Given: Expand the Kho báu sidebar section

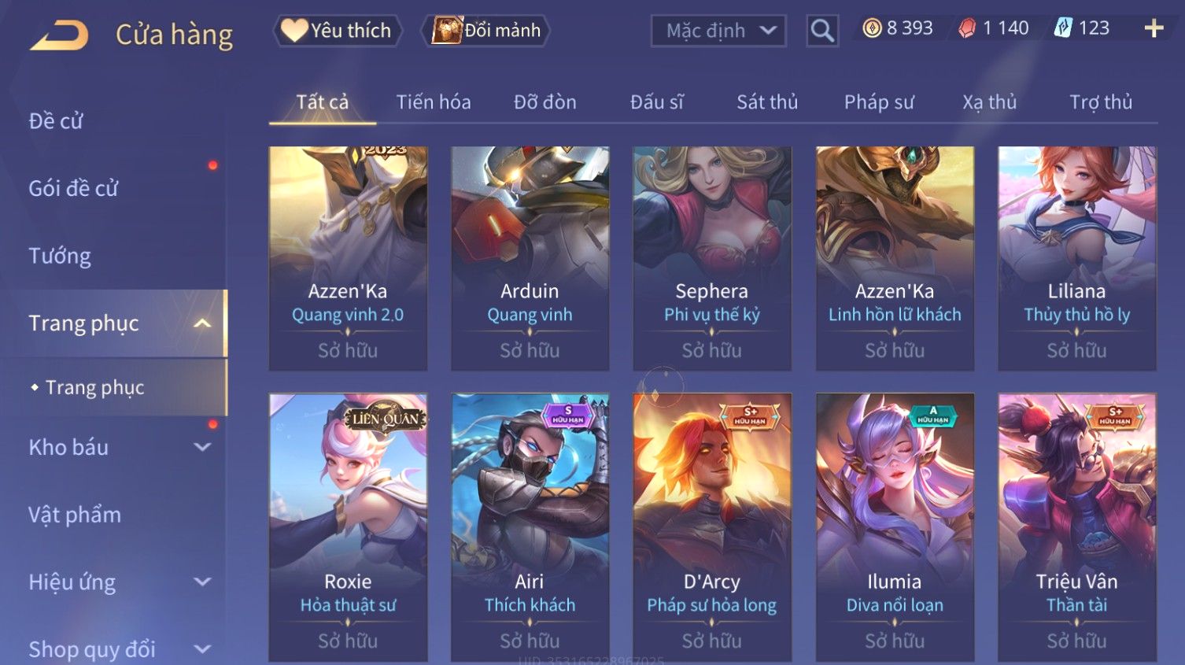Looking at the screenshot, I should pyautogui.click(x=202, y=447).
